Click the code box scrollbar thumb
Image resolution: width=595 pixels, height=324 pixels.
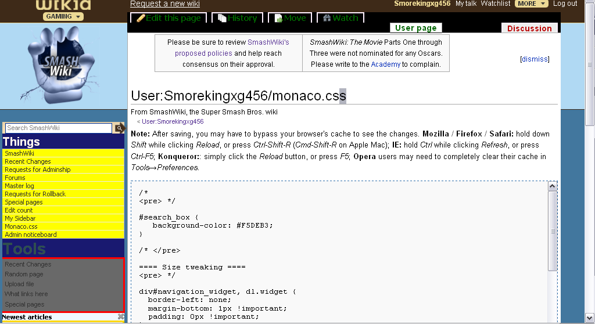553,231
